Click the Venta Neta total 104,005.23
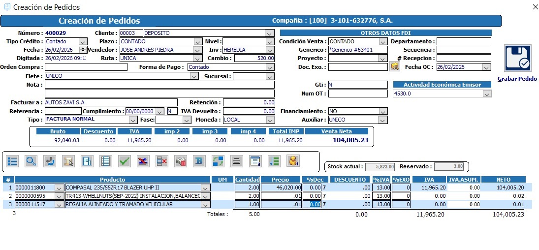The image size is (539, 250). point(350,140)
